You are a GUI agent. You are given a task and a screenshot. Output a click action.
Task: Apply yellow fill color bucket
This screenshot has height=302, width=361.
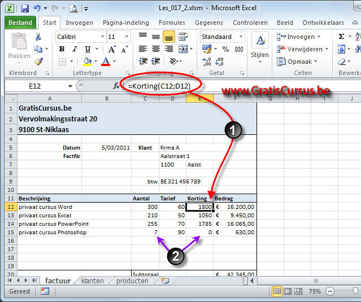pos(87,62)
